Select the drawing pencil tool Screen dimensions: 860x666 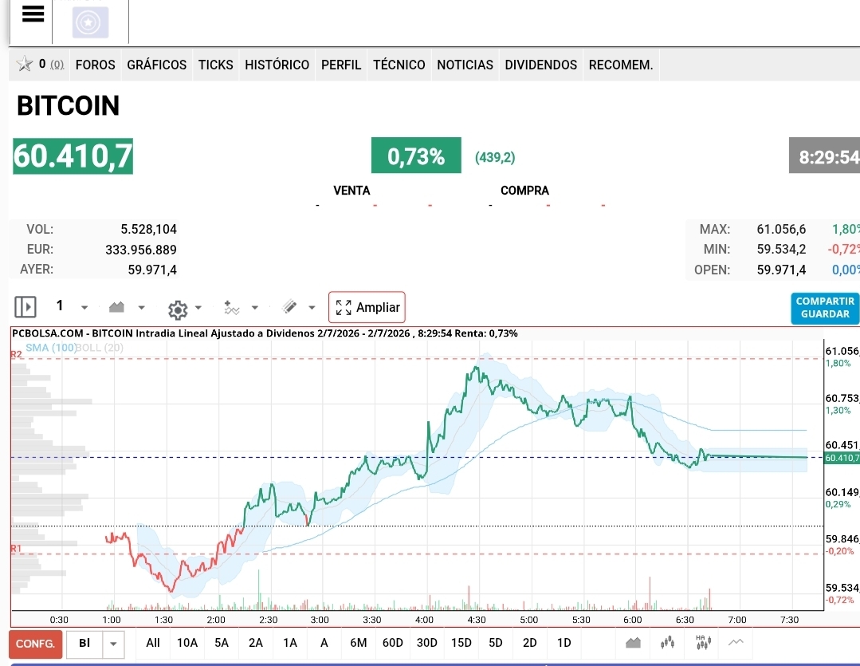pyautogui.click(x=289, y=307)
